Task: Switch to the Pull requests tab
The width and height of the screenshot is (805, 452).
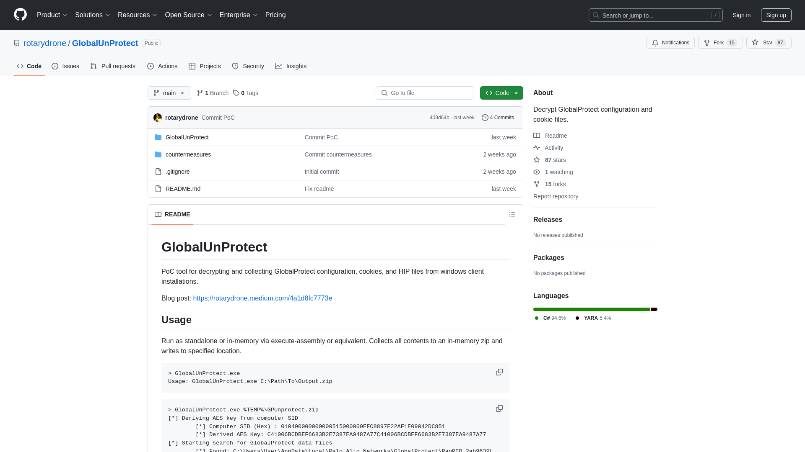Action: (x=113, y=66)
